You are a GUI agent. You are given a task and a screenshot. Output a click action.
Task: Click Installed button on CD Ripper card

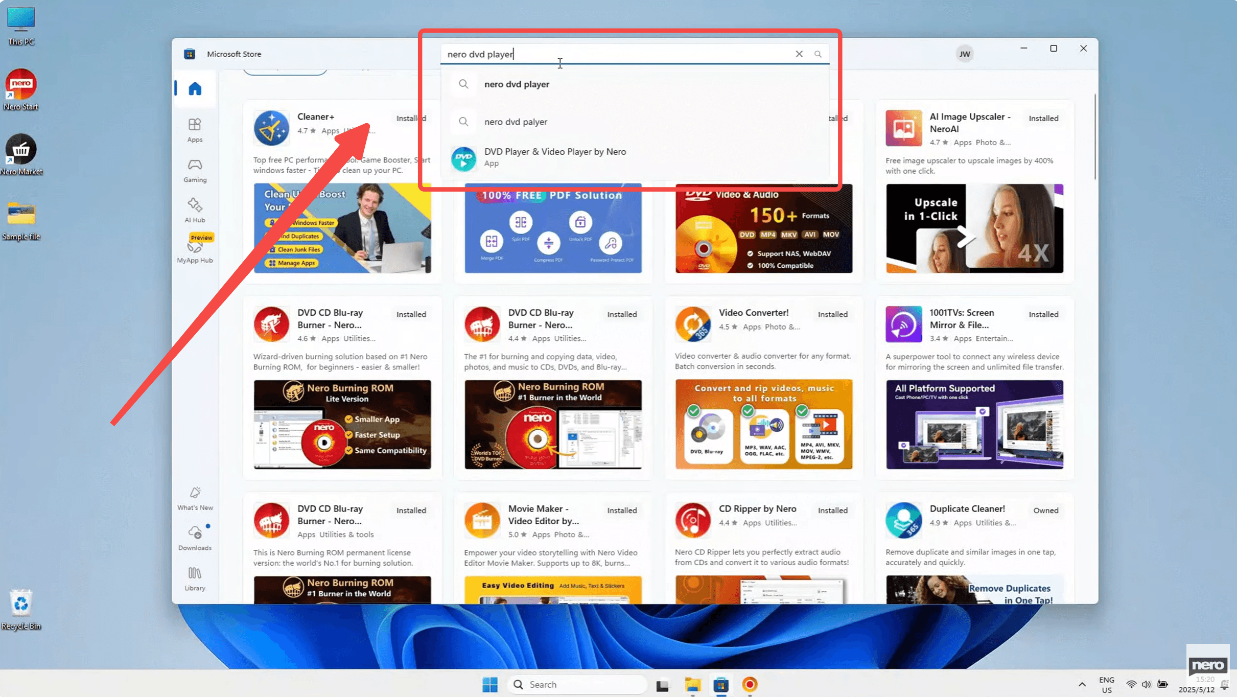tap(832, 510)
